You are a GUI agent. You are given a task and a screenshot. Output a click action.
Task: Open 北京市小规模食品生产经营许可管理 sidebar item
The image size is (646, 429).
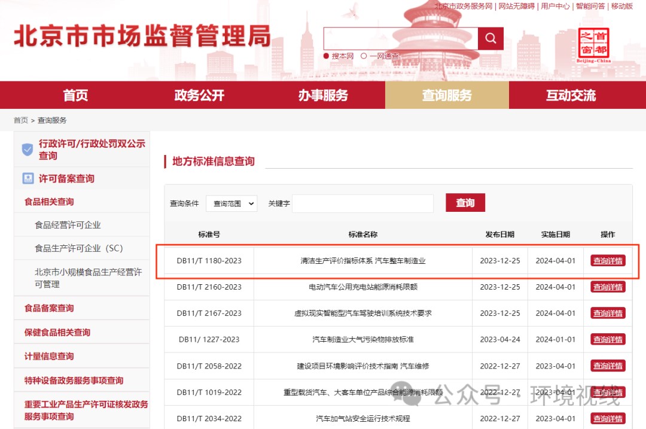pyautogui.click(x=88, y=278)
